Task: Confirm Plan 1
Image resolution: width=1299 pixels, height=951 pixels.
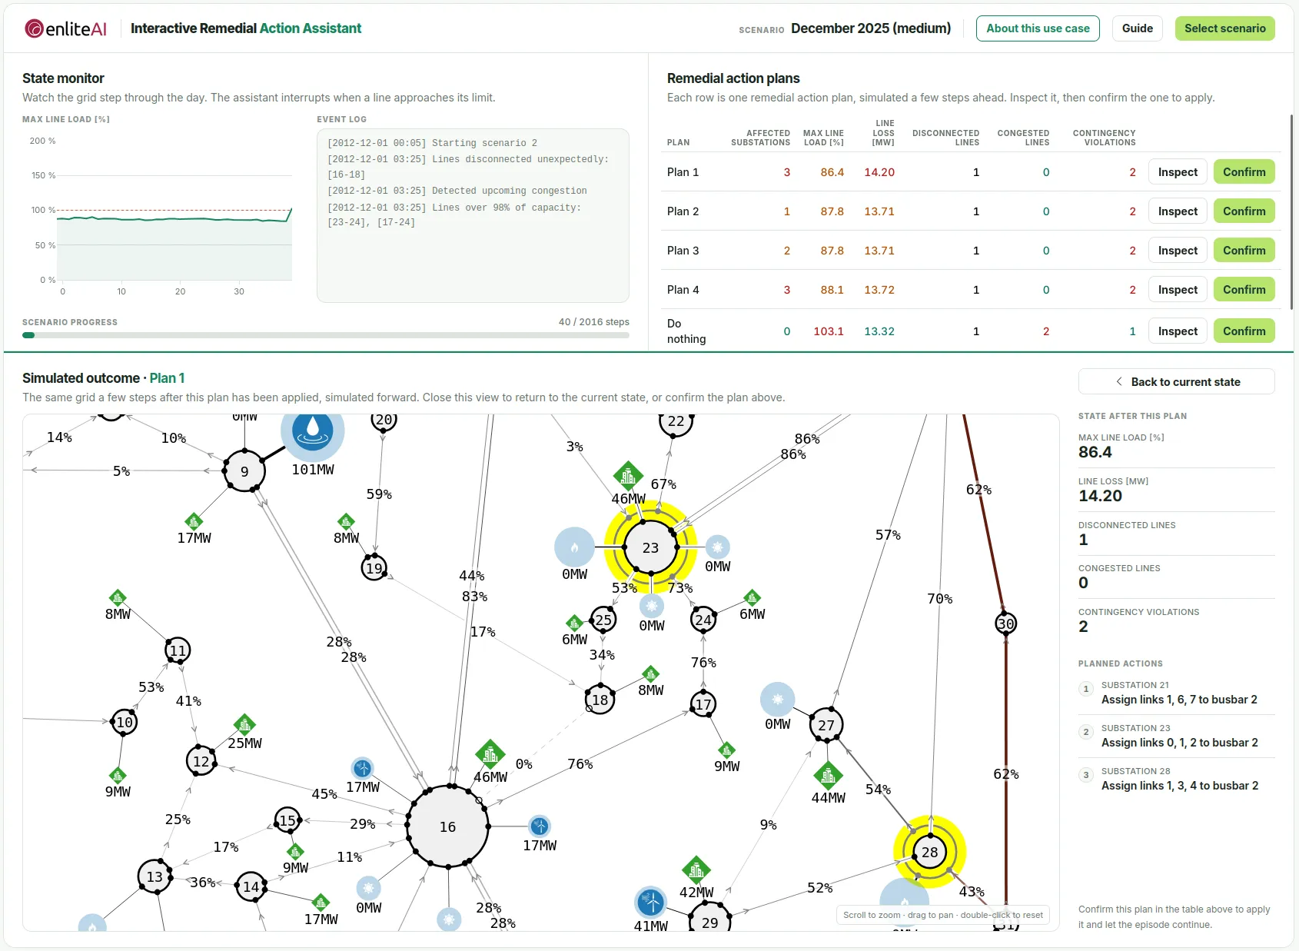Action: click(1244, 172)
